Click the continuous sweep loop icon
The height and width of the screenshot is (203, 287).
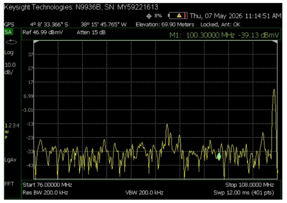(x=11, y=42)
